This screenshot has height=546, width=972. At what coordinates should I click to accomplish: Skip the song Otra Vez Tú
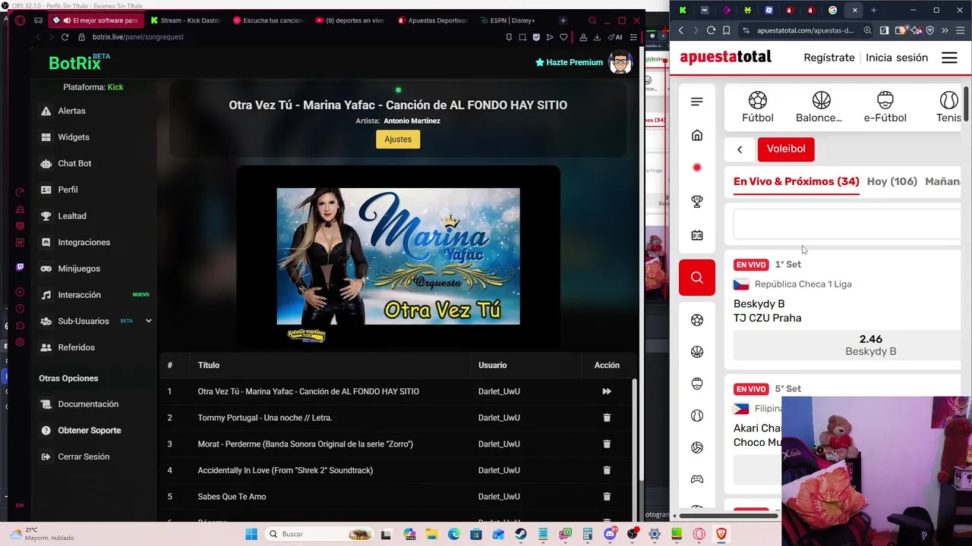(x=607, y=391)
